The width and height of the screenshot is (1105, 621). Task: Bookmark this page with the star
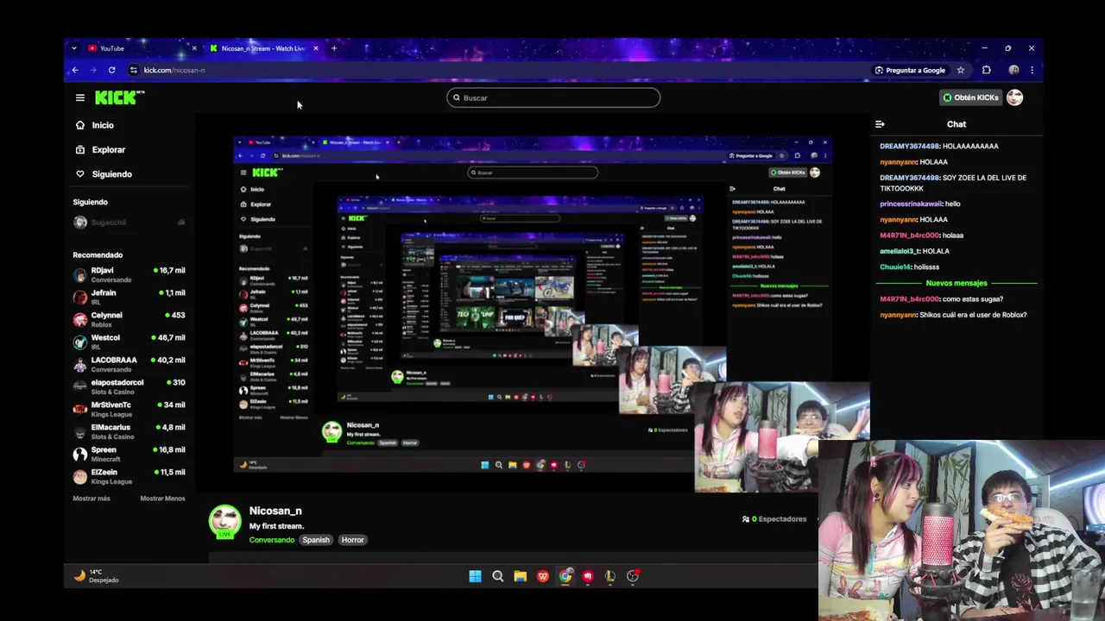click(x=960, y=70)
